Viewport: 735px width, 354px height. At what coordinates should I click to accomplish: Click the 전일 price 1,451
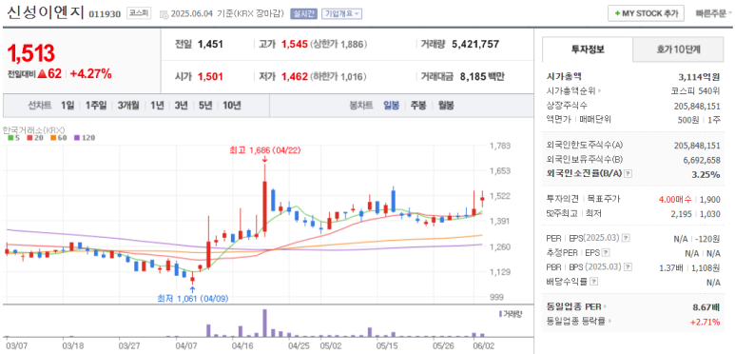pos(210,45)
